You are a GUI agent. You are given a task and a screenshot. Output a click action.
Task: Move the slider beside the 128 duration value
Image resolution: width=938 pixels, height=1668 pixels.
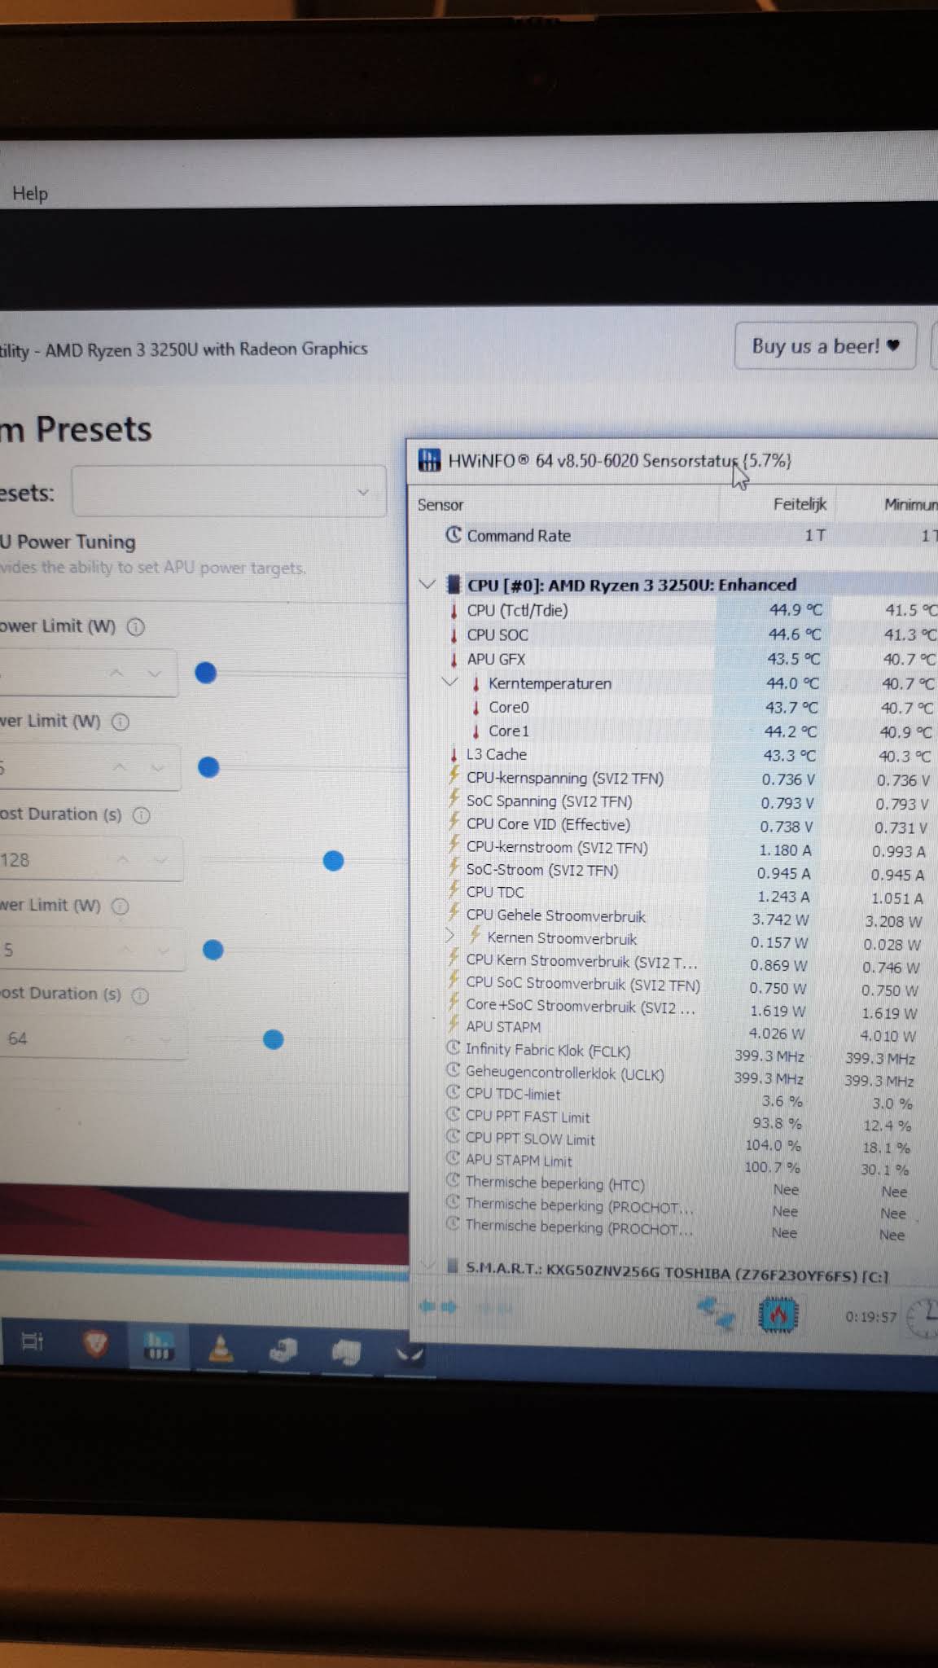[x=333, y=861]
